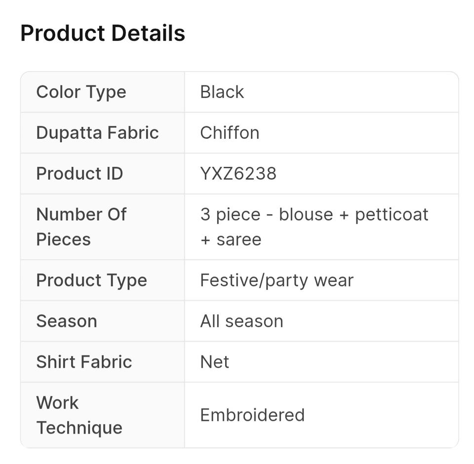Click the Black color value
The height and width of the screenshot is (464, 474).
pyautogui.click(x=222, y=92)
